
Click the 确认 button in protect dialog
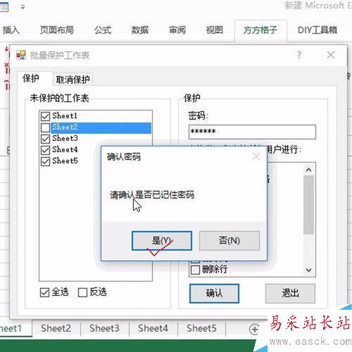(214, 294)
